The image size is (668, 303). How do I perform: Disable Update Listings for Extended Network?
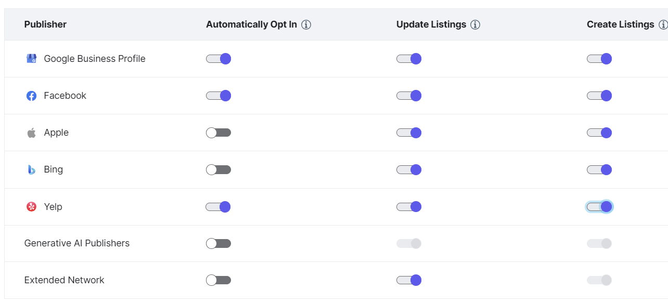(x=408, y=280)
